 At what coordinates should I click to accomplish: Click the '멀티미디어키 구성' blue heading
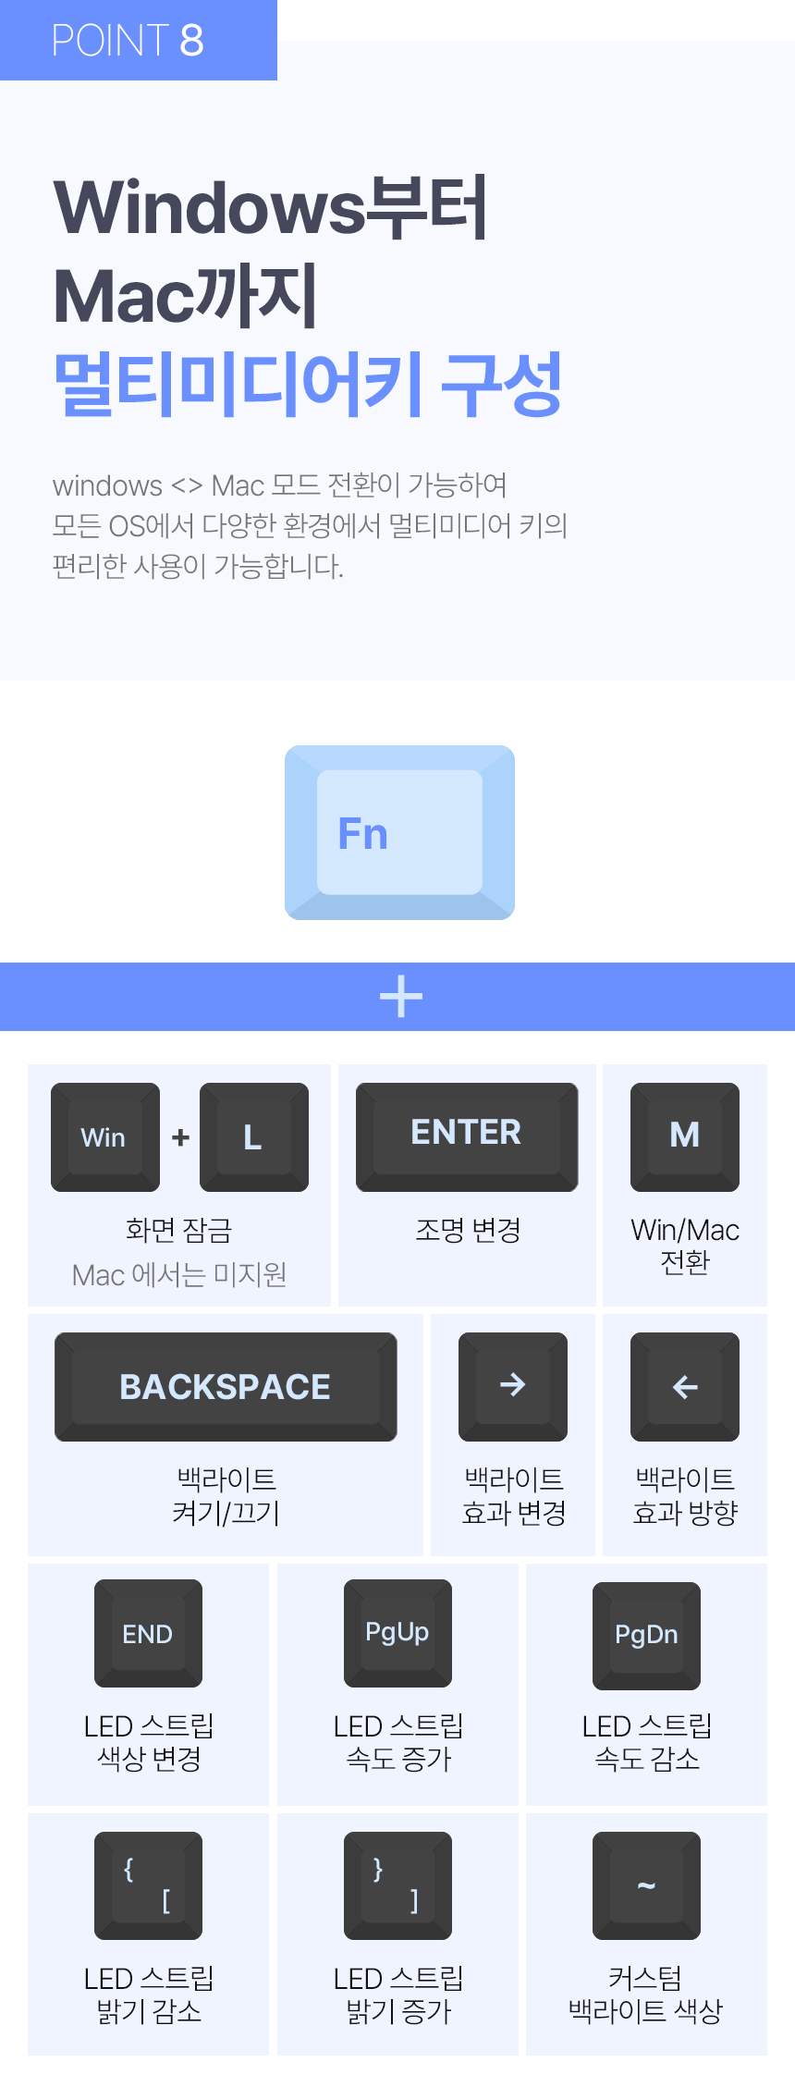[x=308, y=384]
